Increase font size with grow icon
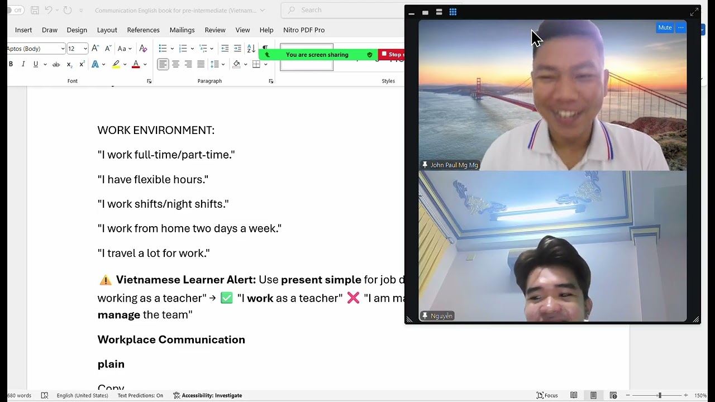The image size is (715, 402). tap(96, 49)
